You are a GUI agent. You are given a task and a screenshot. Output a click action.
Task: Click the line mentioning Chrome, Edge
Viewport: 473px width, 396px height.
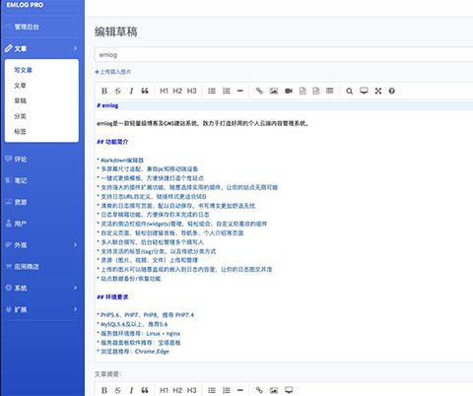pos(133,352)
